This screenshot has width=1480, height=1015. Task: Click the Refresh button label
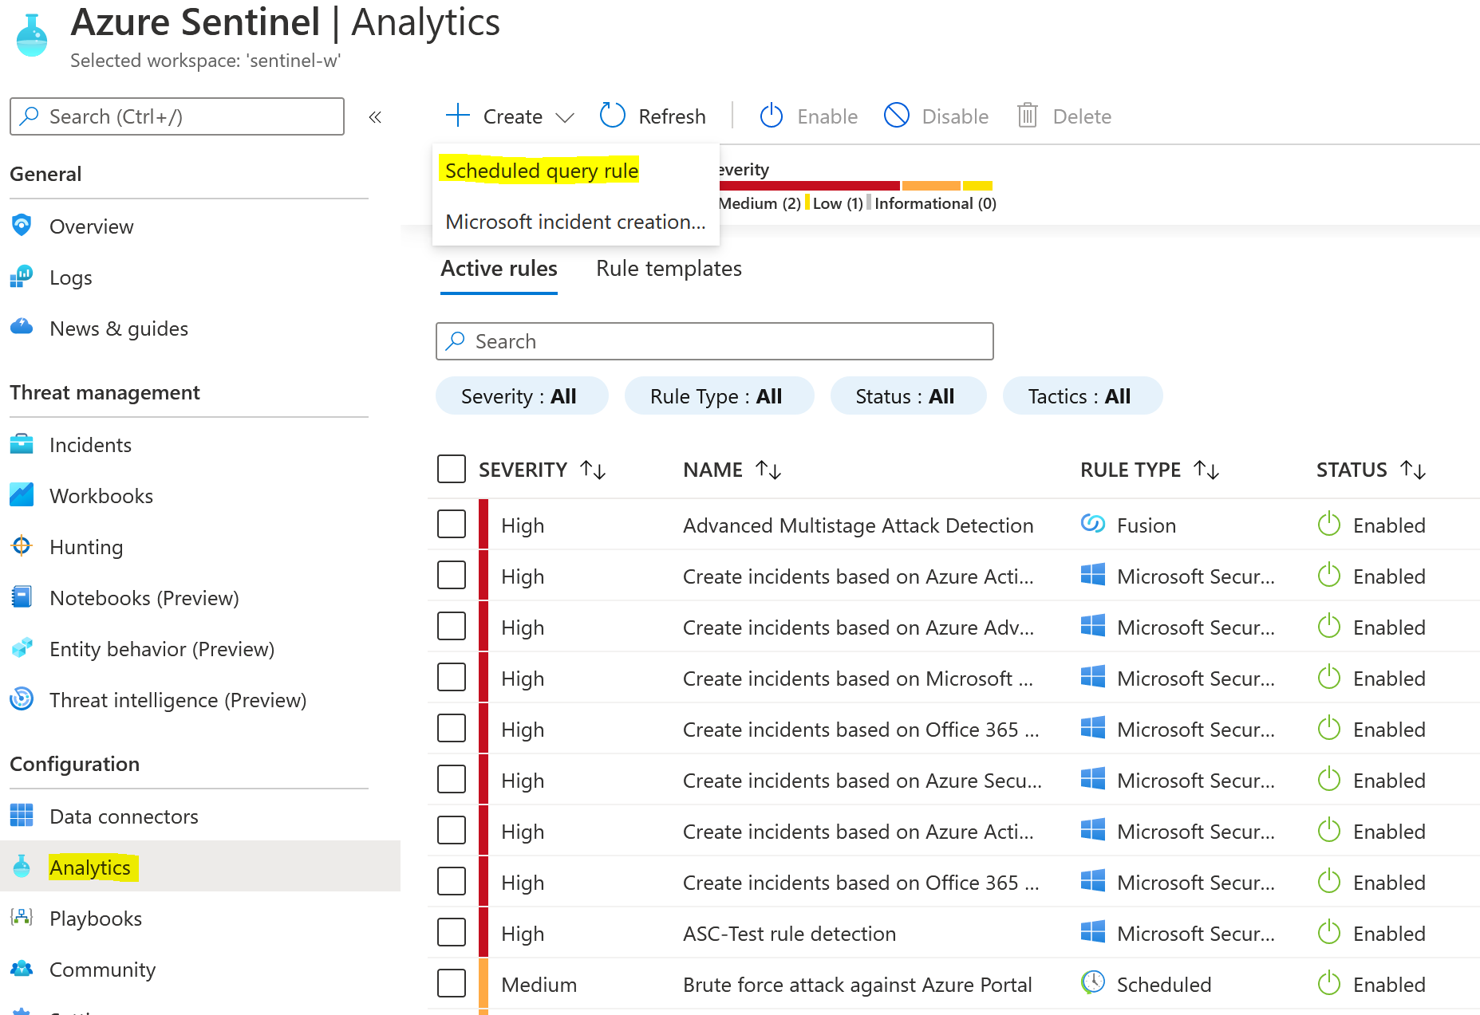pos(672,116)
